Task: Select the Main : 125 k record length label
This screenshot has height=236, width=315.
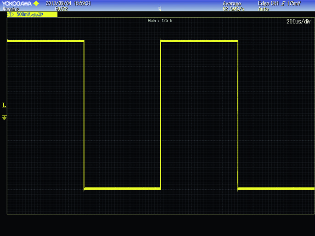Action: 160,21
